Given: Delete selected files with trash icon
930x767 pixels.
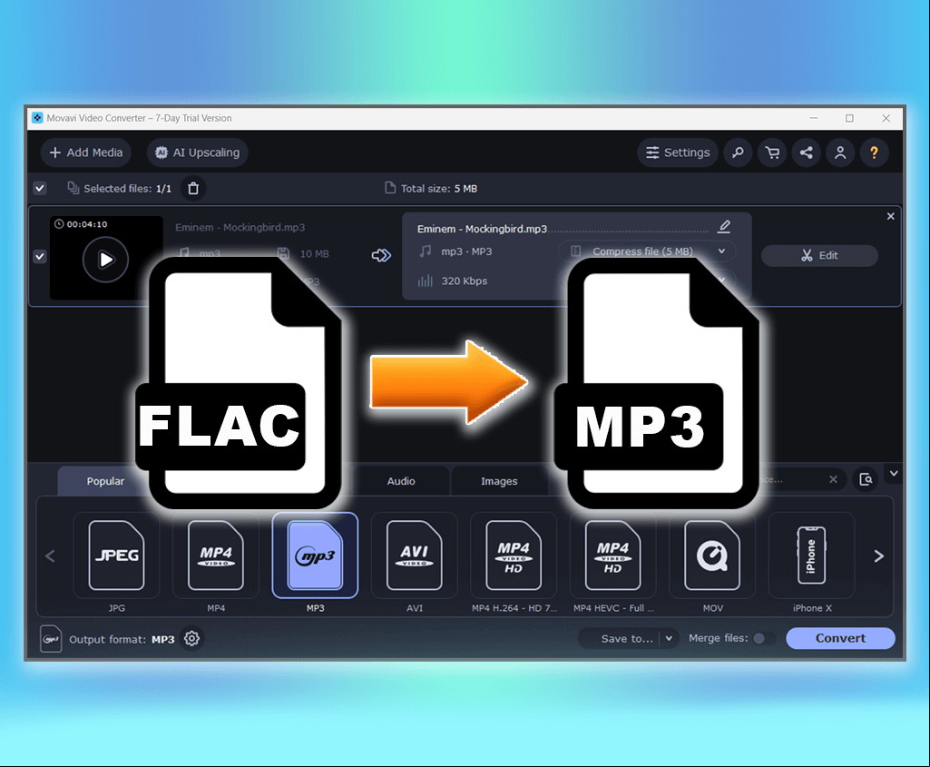Looking at the screenshot, I should pos(193,189).
